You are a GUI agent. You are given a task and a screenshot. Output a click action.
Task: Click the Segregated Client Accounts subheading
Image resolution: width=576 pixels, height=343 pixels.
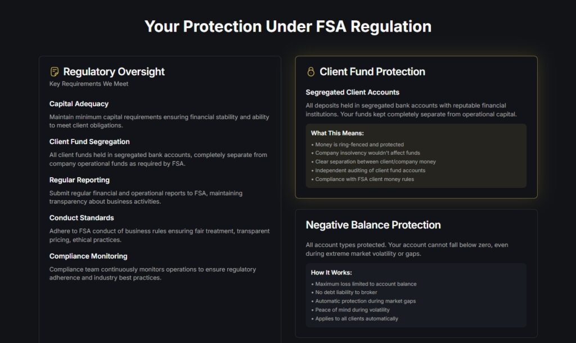tap(352, 92)
